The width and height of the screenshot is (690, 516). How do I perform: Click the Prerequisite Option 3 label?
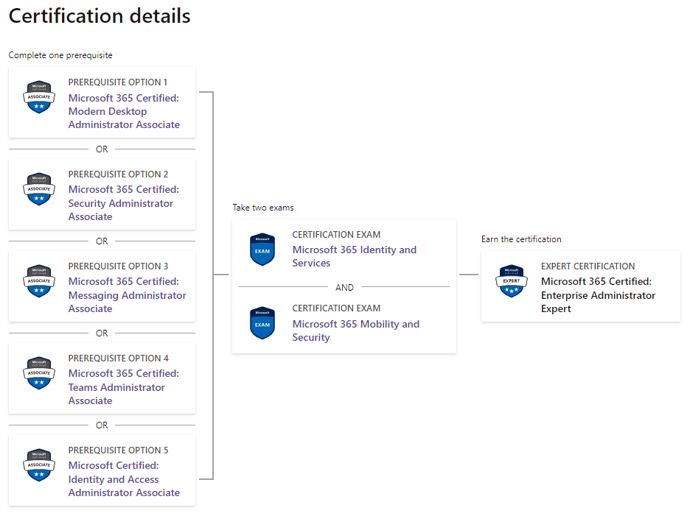pyautogui.click(x=119, y=266)
